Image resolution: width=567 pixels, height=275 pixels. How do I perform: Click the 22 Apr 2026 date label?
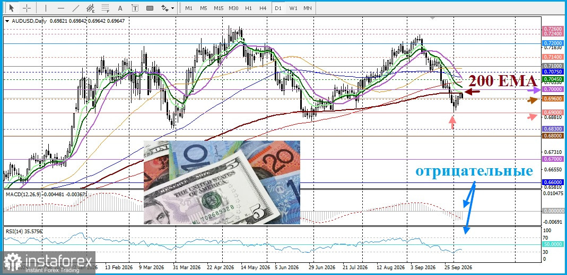point(220,268)
